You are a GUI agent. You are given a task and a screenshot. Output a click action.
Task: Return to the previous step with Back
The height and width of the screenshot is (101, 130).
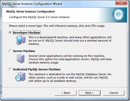pyautogui.click(x=66, y=93)
